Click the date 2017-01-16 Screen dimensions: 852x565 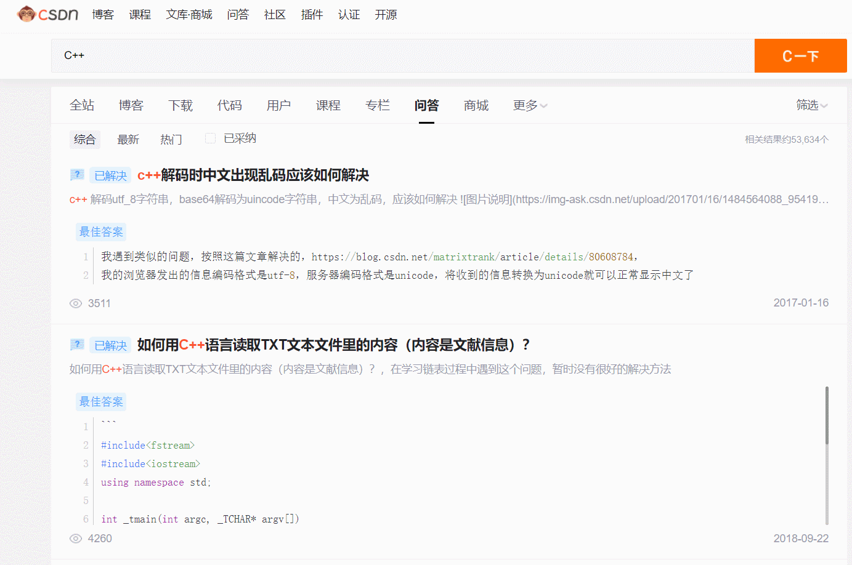(801, 303)
